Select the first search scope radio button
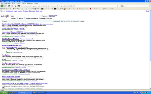The height and width of the screenshot is (94, 151). [18, 18]
